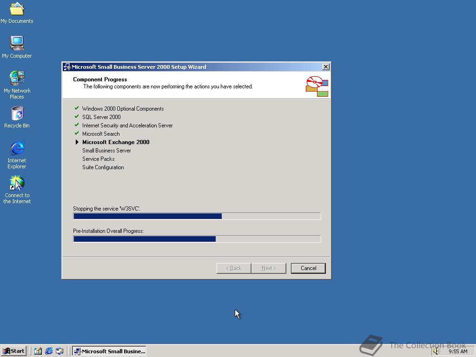Click 'The following components are now performing' description
This screenshot has width=476, height=357.
(x=168, y=86)
